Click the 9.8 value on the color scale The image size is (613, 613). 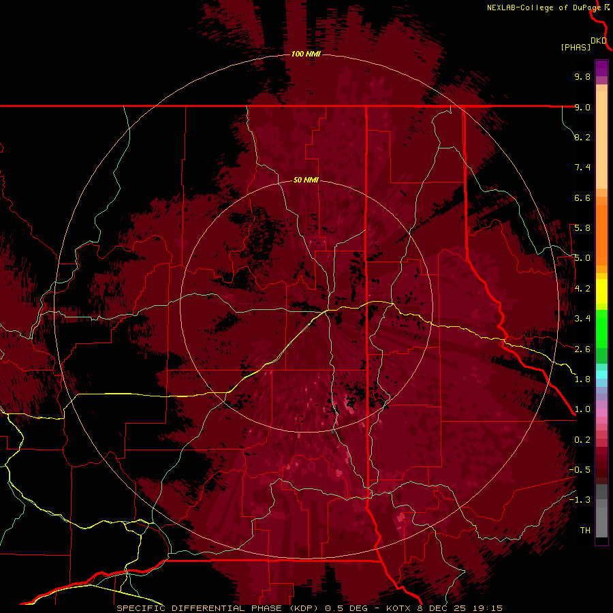582,76
